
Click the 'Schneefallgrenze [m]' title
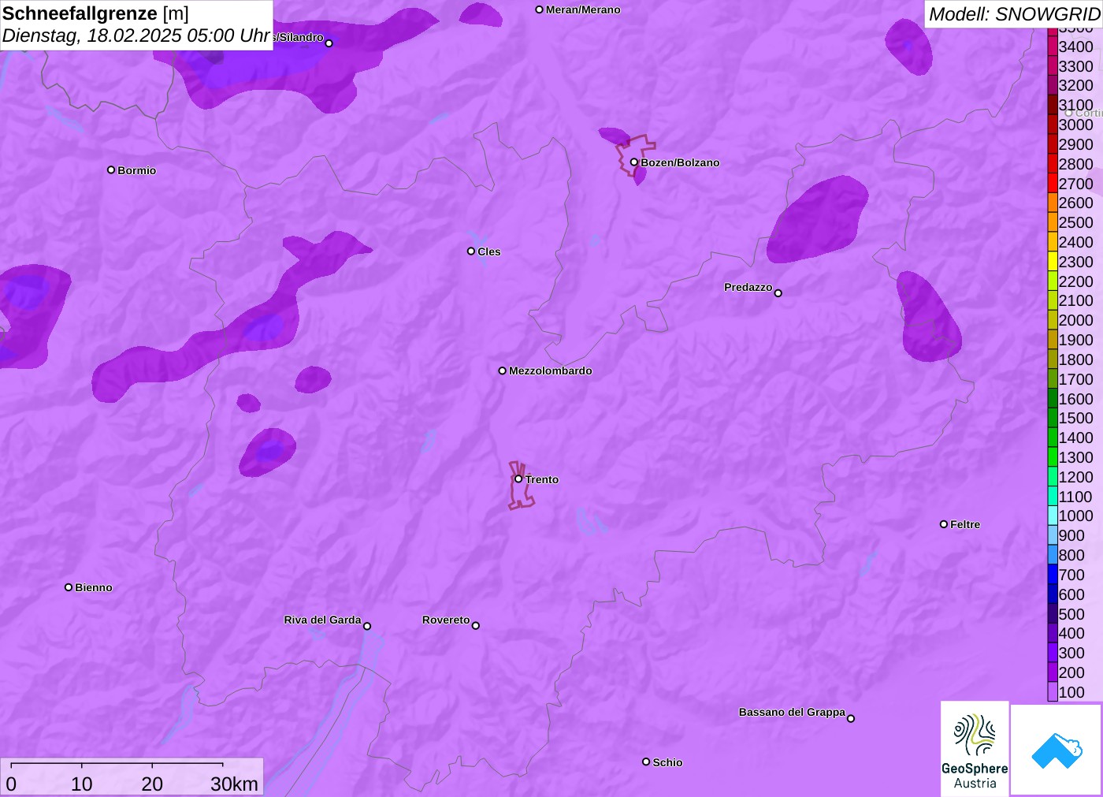(96, 13)
